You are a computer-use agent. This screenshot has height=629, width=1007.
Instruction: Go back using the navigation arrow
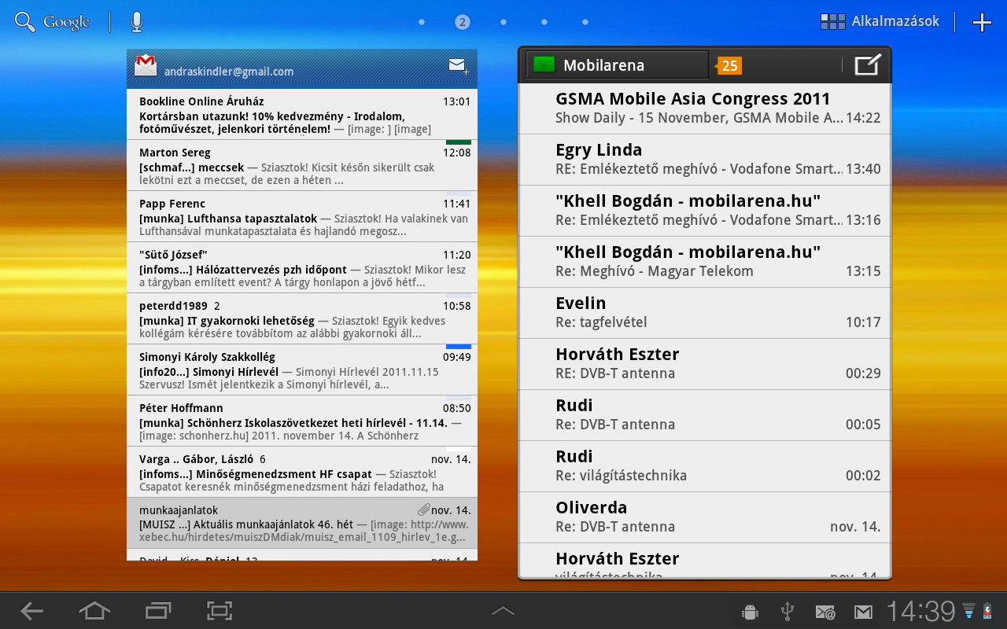click(32, 611)
